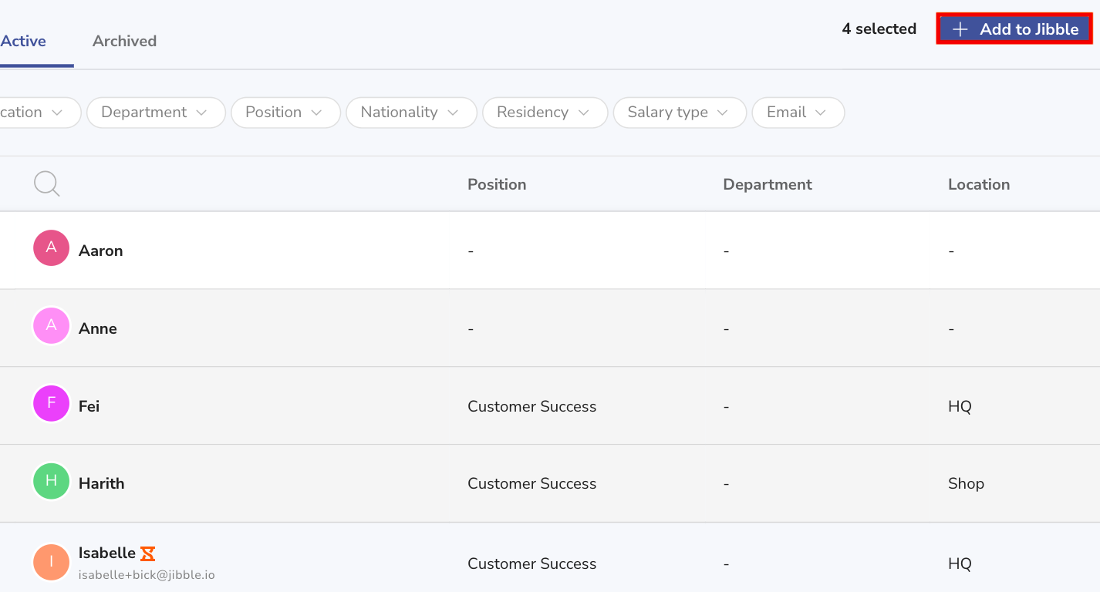The image size is (1100, 592).
Task: Select the name Harith
Action: [101, 483]
